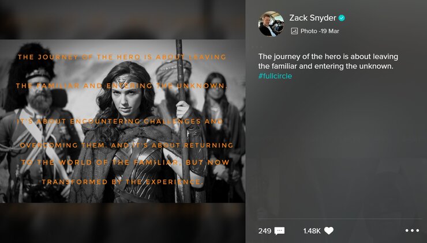Click the photo post type icon
427x243 pixels.
pyautogui.click(x=294, y=31)
